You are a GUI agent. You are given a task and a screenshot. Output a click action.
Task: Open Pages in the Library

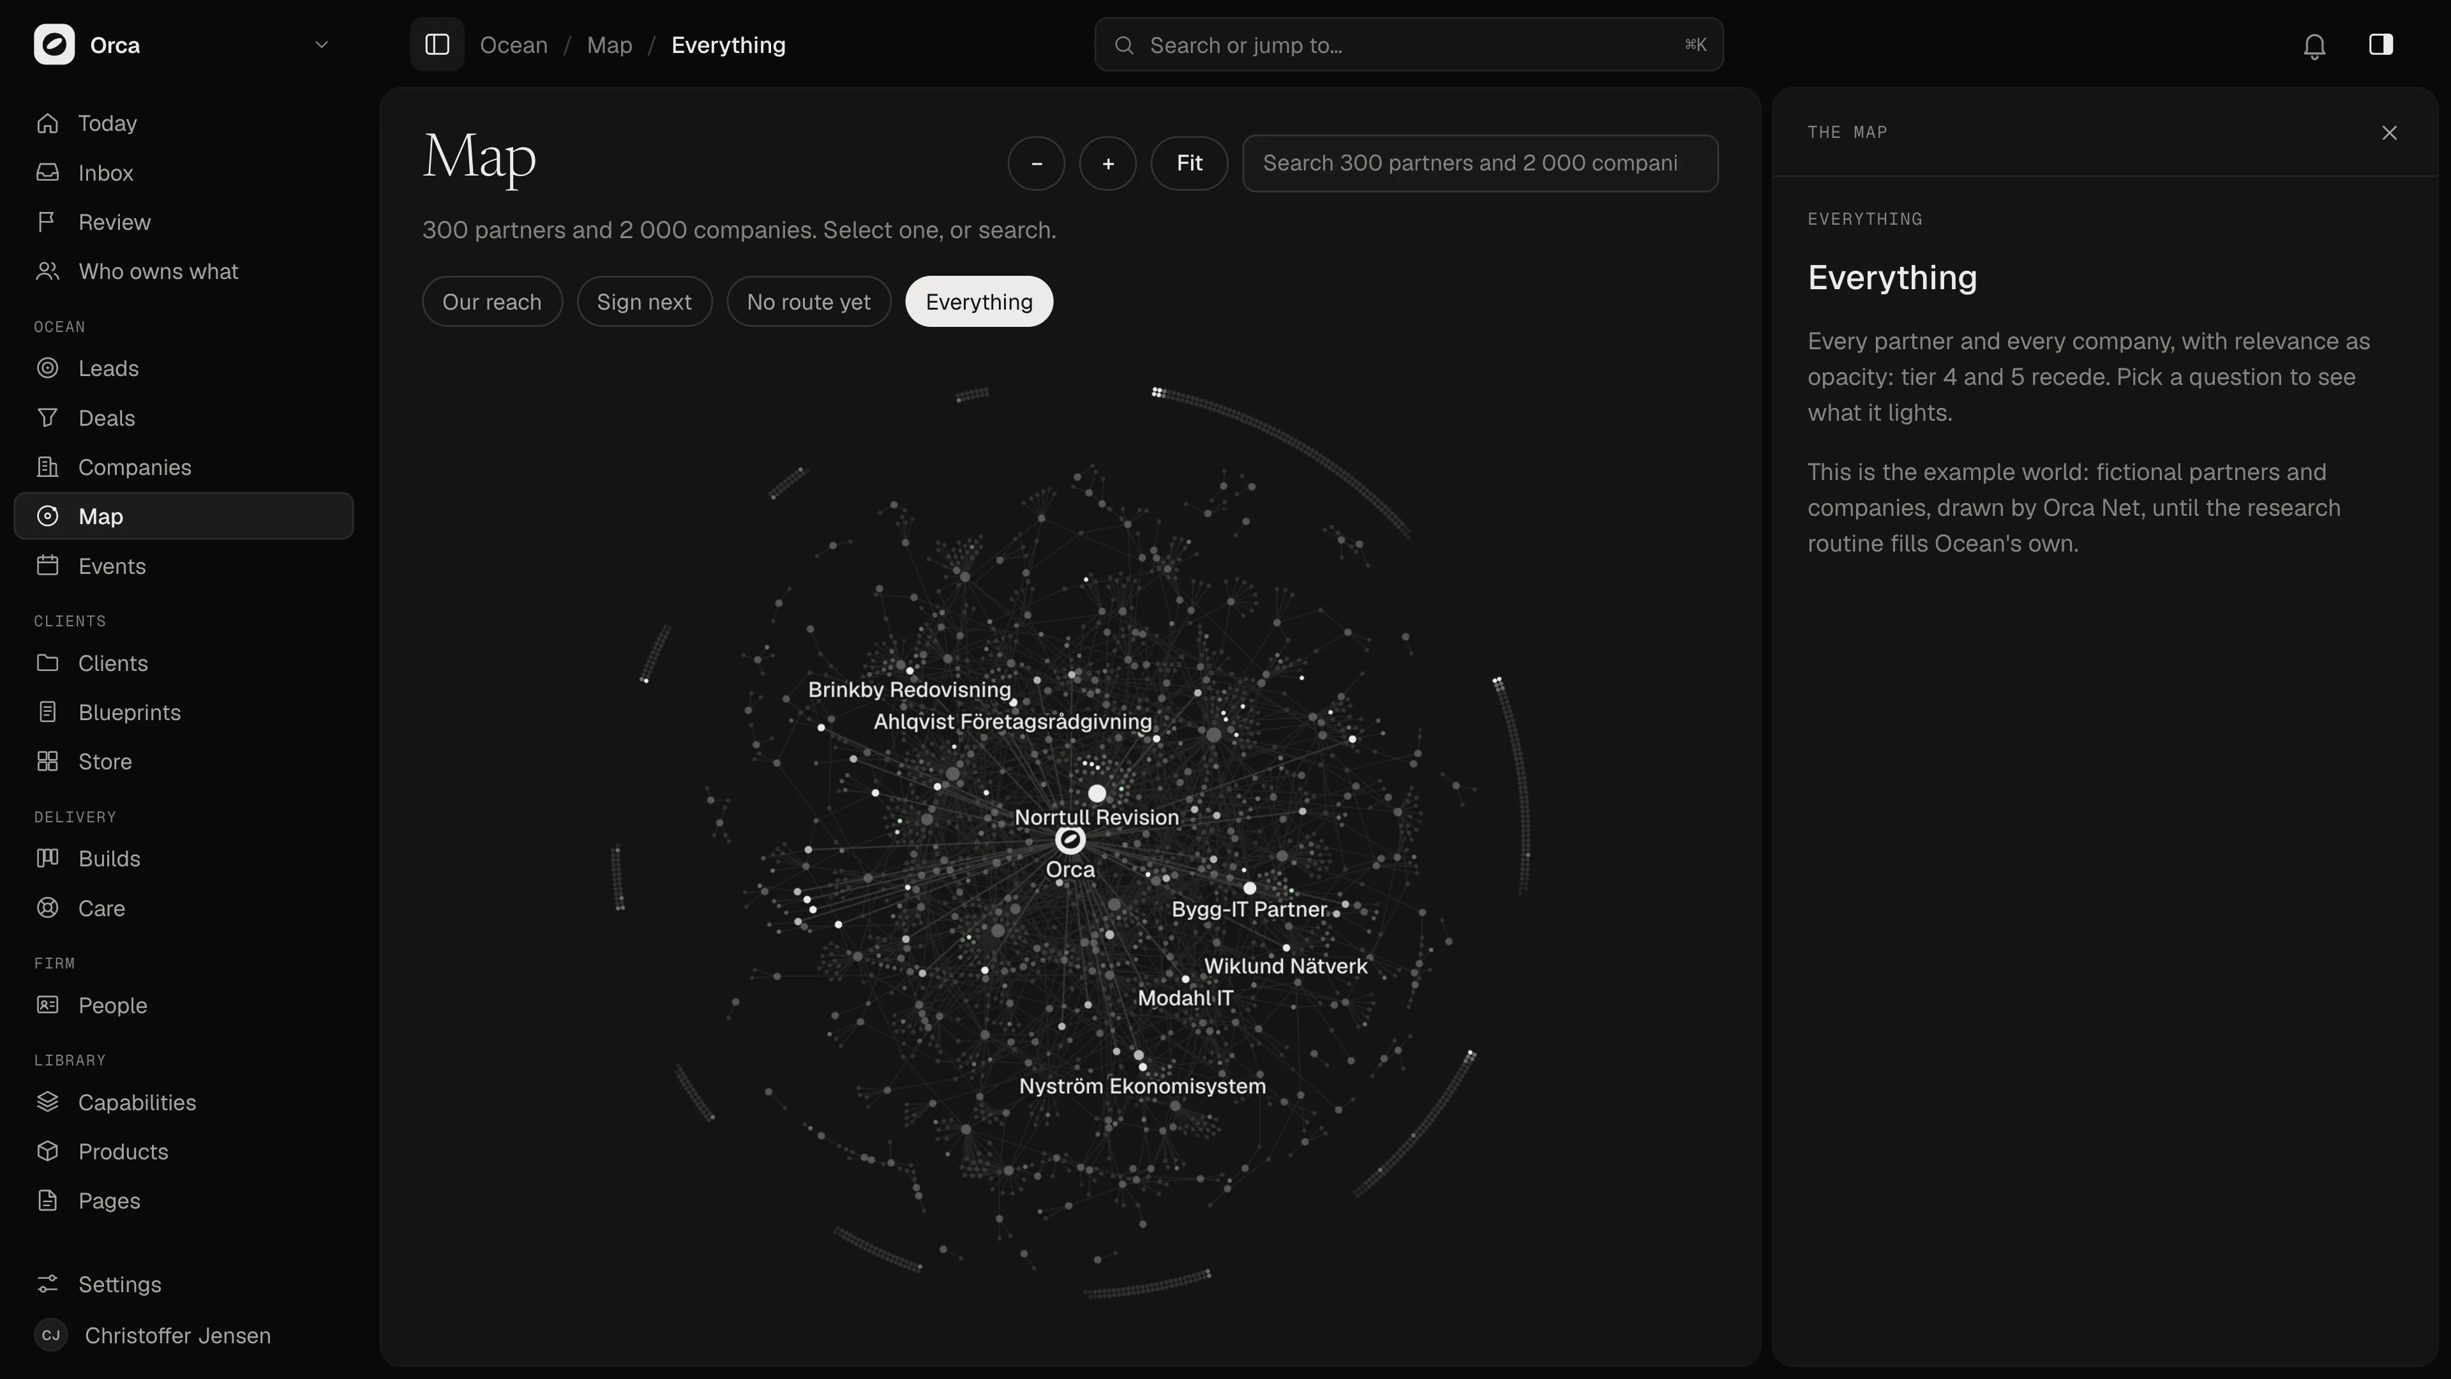(x=184, y=1201)
